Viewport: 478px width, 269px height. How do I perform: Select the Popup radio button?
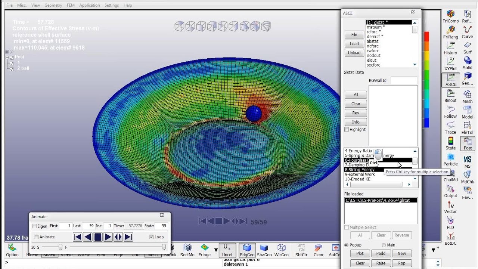(x=347, y=245)
